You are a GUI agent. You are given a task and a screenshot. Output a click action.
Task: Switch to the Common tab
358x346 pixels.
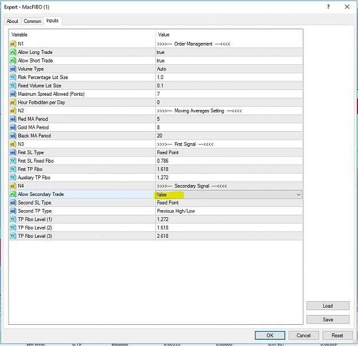(33, 21)
